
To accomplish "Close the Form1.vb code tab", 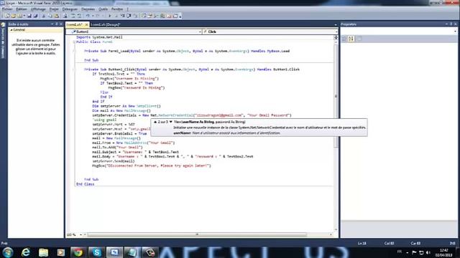I will point(86,24).
